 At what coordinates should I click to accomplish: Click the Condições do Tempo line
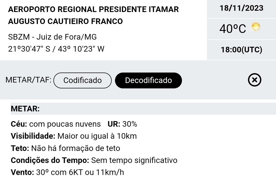(x=94, y=160)
